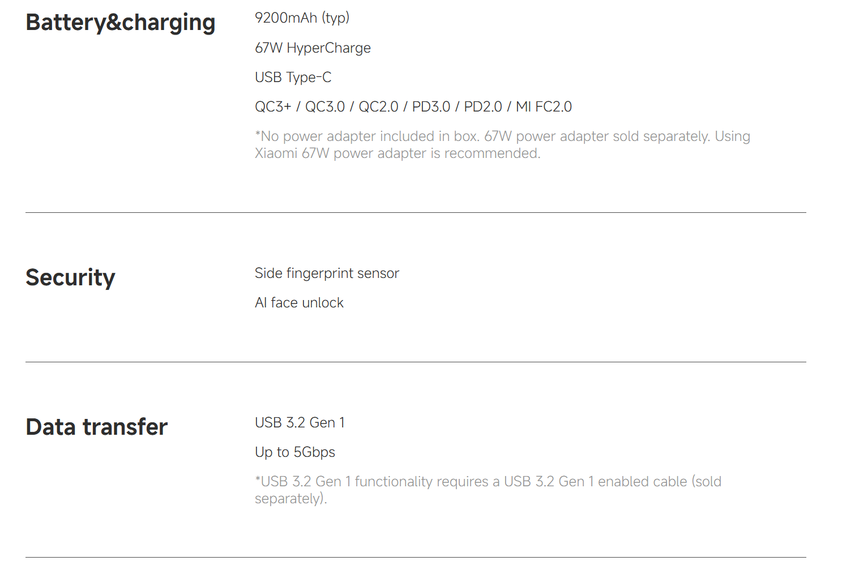Select the USB Type-C spec text
The width and height of the screenshot is (842, 578).
click(293, 78)
